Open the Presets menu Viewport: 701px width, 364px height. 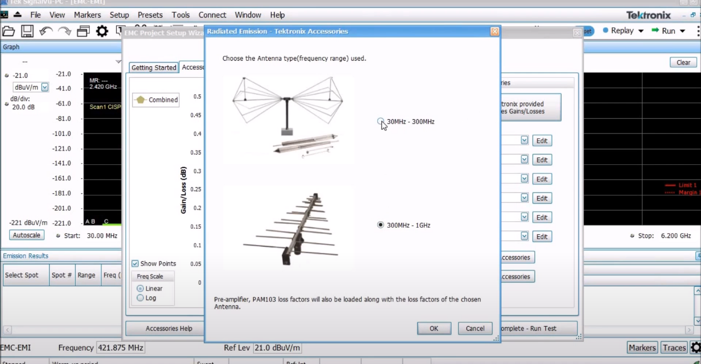coord(150,15)
